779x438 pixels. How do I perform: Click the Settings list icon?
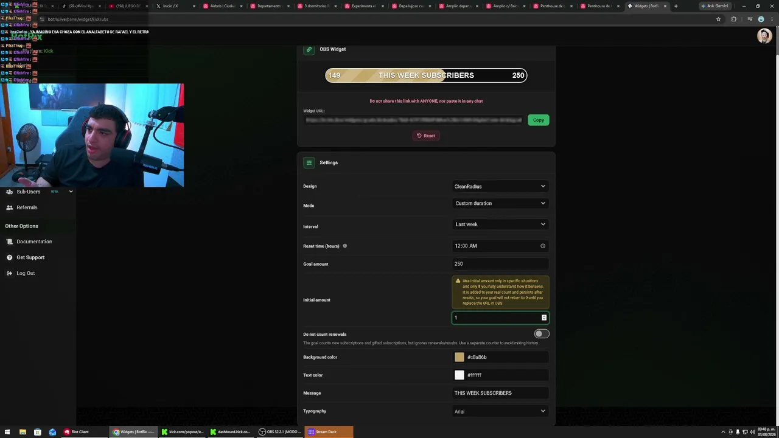click(x=309, y=162)
